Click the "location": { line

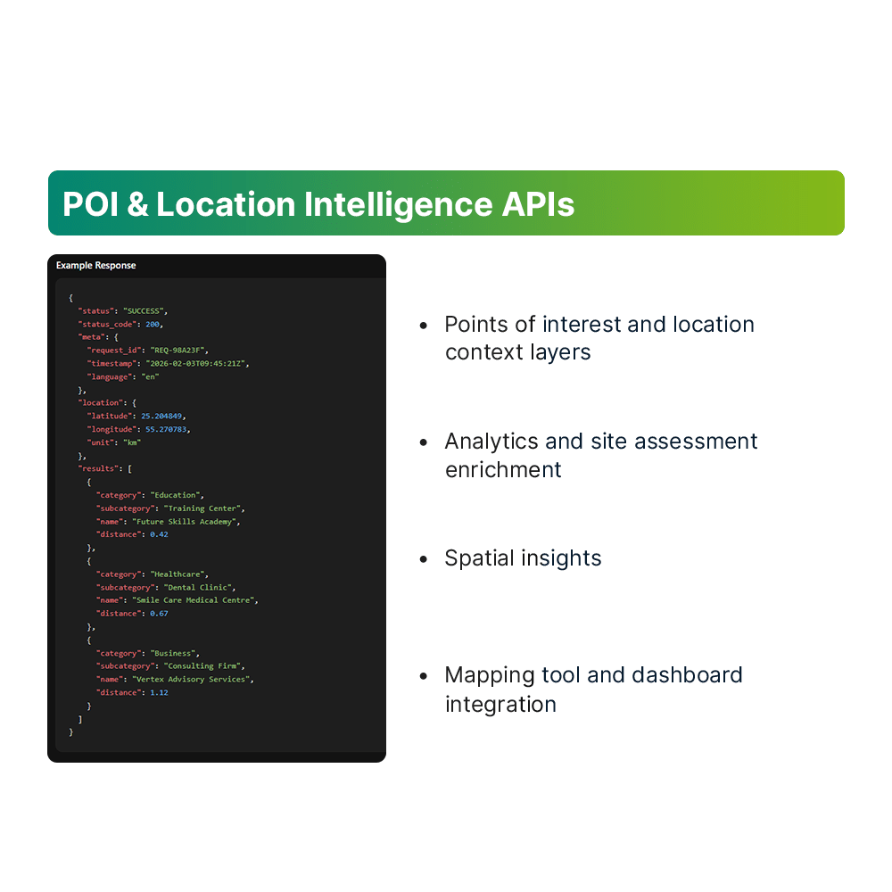pyautogui.click(x=108, y=403)
